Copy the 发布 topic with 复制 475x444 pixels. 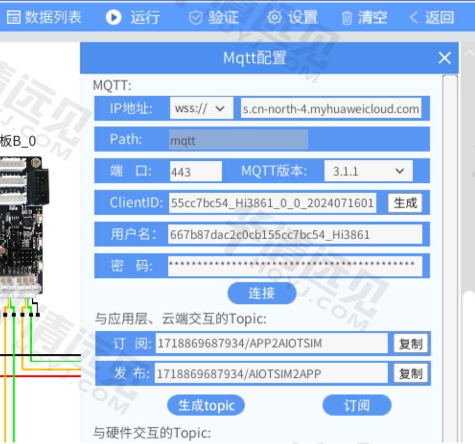click(x=411, y=374)
